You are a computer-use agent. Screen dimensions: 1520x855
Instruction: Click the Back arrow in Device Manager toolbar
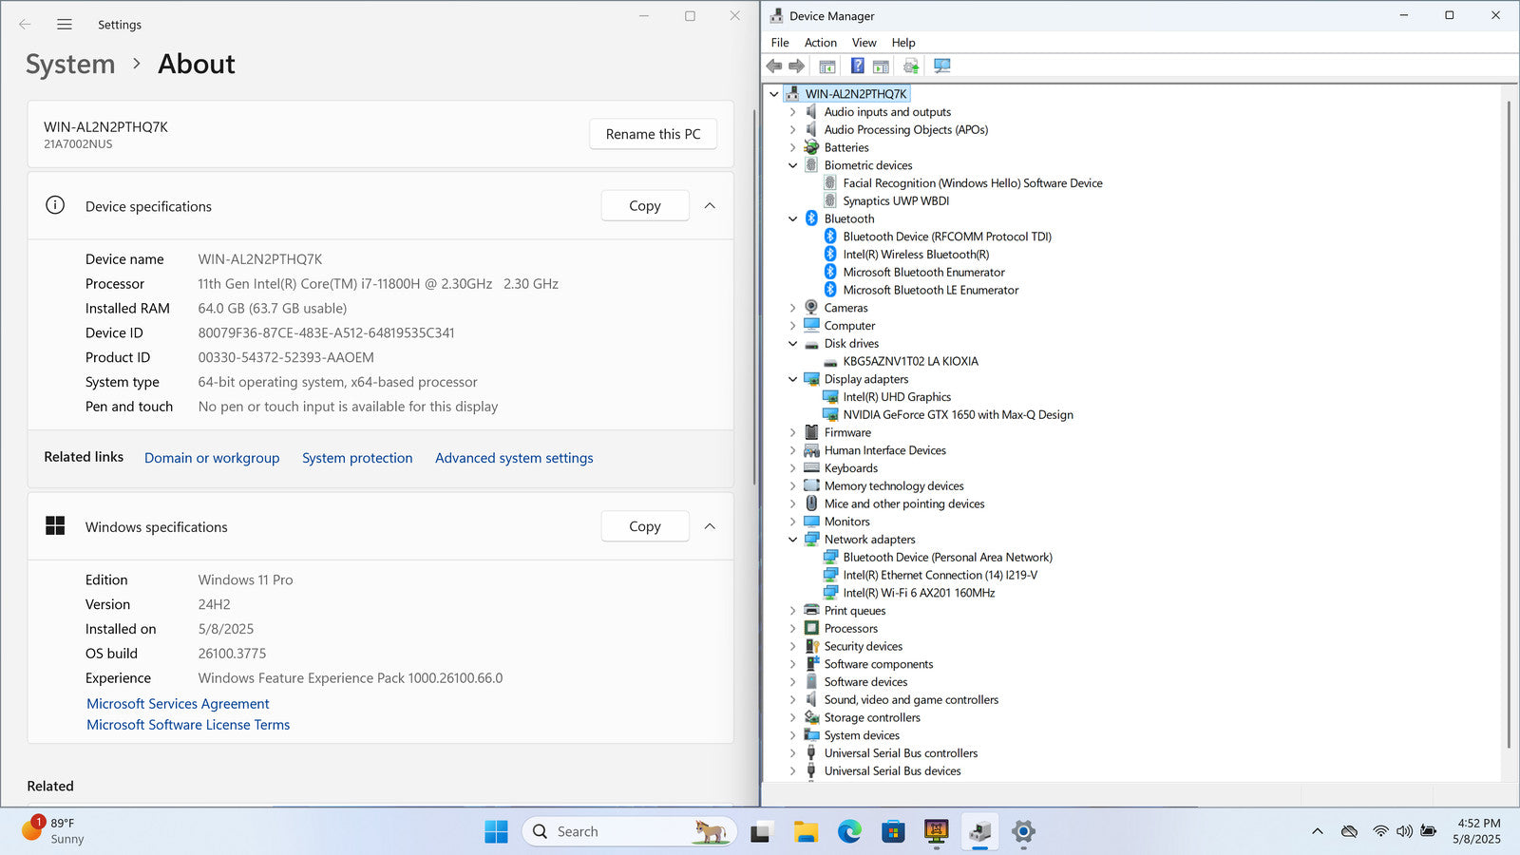click(774, 66)
